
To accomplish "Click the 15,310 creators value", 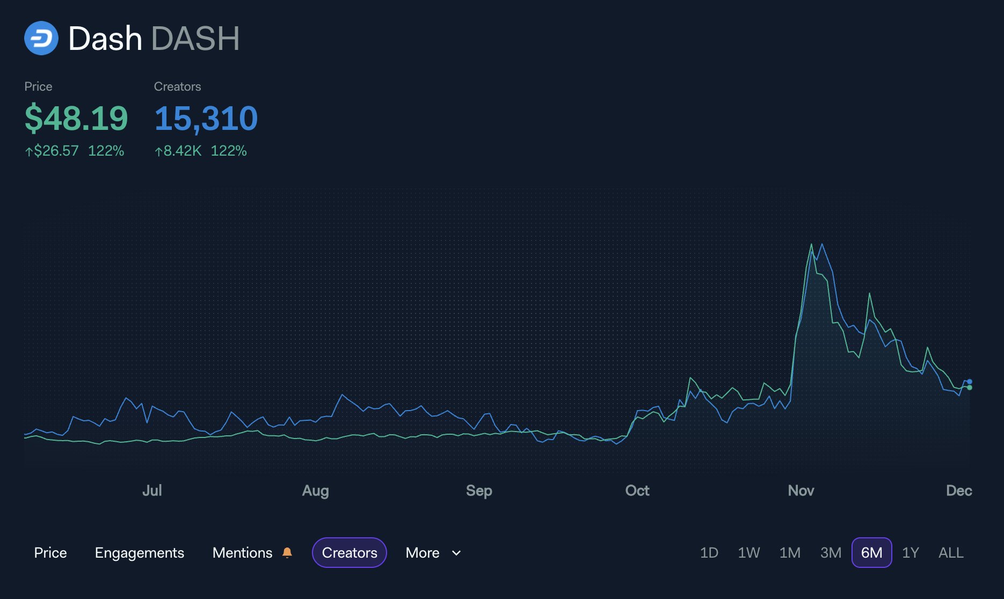I will tap(206, 118).
